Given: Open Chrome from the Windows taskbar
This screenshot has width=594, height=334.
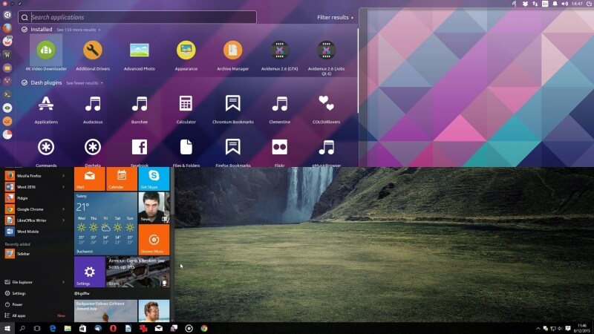Looking at the screenshot, I should [203, 328].
